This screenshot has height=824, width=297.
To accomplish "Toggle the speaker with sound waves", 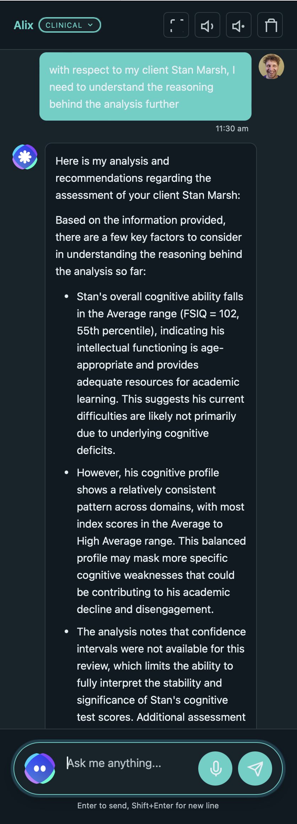I will [207, 25].
